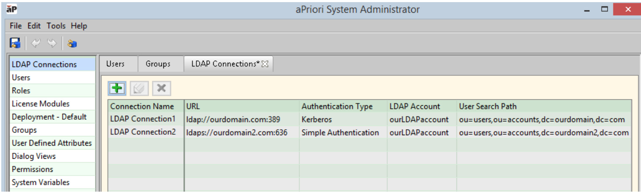Click the database refresh toolbar icon

pos(72,43)
